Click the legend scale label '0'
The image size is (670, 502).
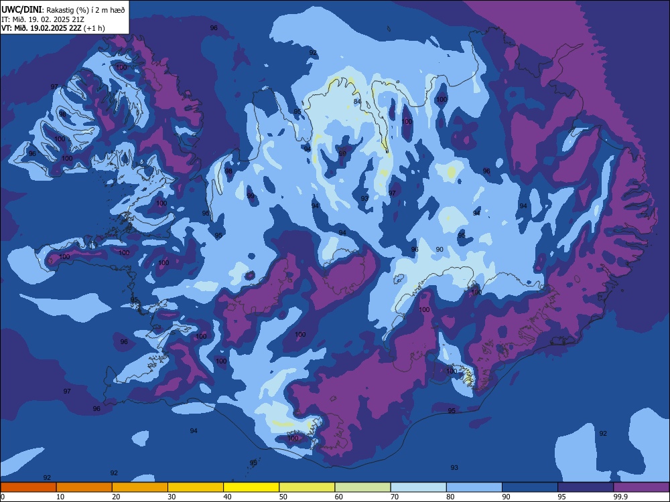coord(3,497)
